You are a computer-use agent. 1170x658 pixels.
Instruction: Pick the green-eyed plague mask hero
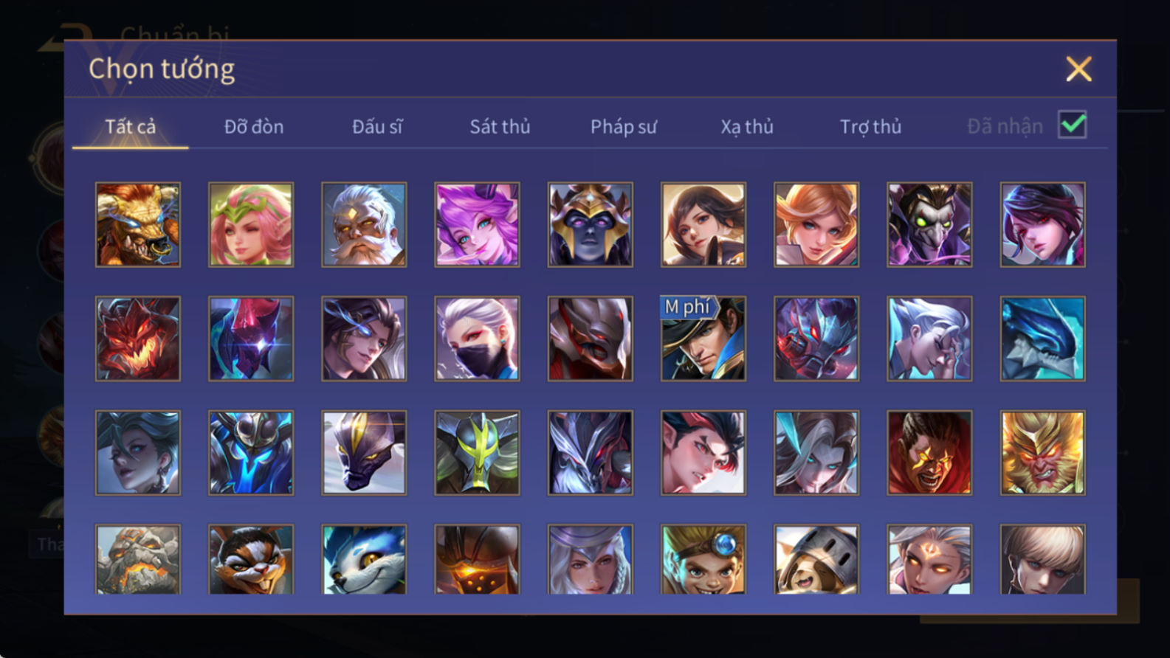click(x=929, y=224)
